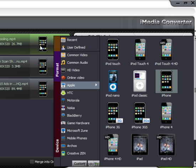This screenshot has width=196, height=168.
Task: Maximize the iMedia Converter window
Action: (186, 3)
